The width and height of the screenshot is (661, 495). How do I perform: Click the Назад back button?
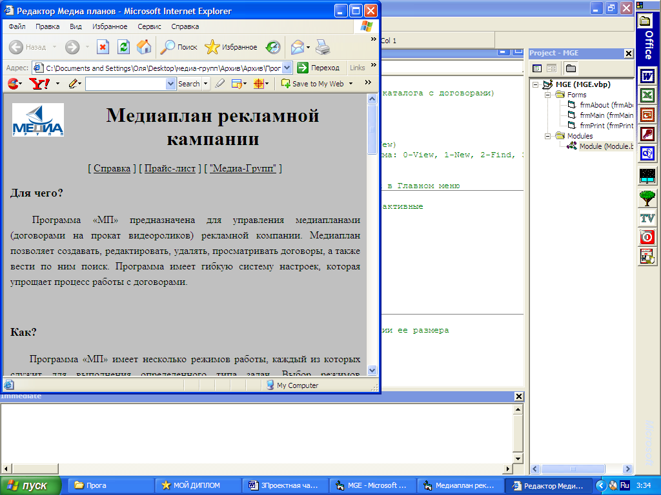pyautogui.click(x=28, y=46)
